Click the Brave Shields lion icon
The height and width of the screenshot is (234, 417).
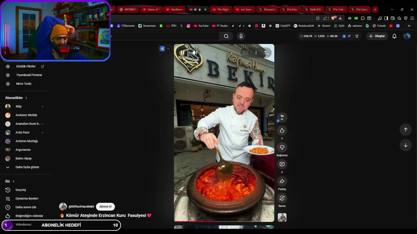333,18
